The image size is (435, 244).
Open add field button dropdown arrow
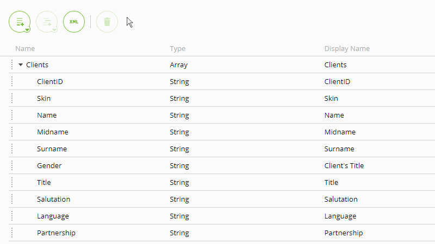(27, 30)
